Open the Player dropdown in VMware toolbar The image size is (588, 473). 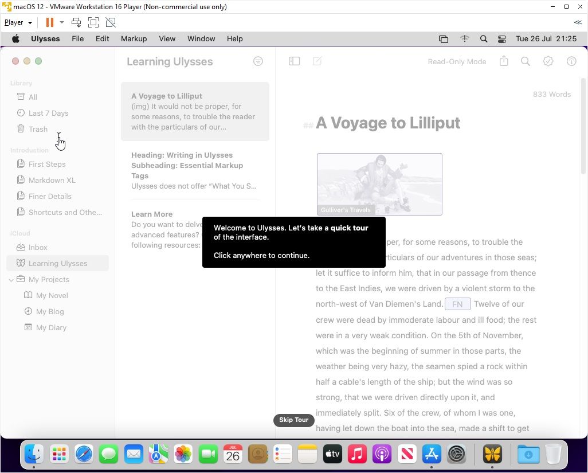click(x=17, y=22)
